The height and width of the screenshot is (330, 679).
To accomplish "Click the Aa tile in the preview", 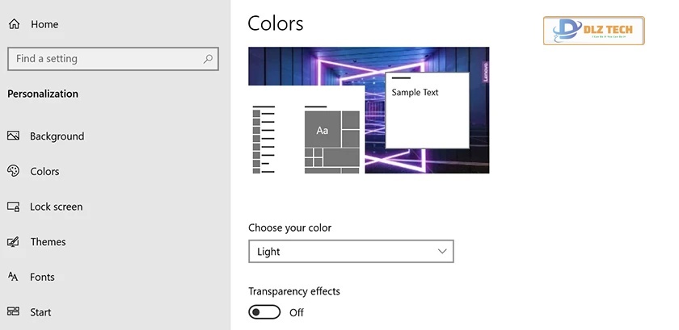I will tap(323, 130).
